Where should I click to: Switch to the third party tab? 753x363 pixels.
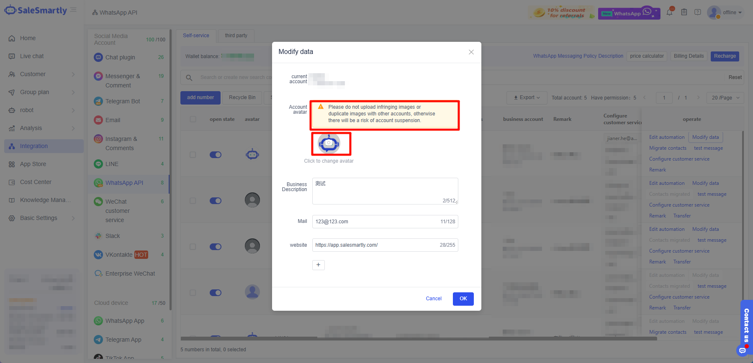coord(236,36)
